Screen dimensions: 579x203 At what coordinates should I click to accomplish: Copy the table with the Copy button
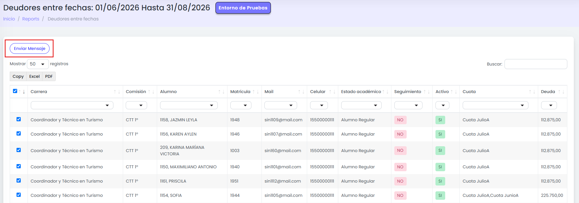[x=18, y=77]
